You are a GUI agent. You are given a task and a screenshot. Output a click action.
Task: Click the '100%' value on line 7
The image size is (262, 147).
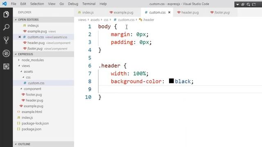[139, 73]
